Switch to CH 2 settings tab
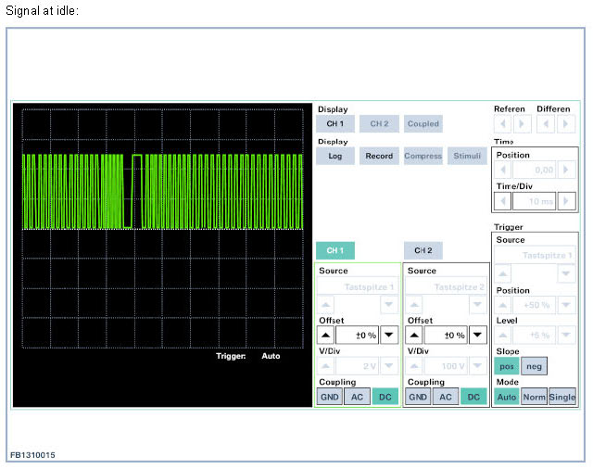Viewport: 593px width, 469px height. (423, 250)
